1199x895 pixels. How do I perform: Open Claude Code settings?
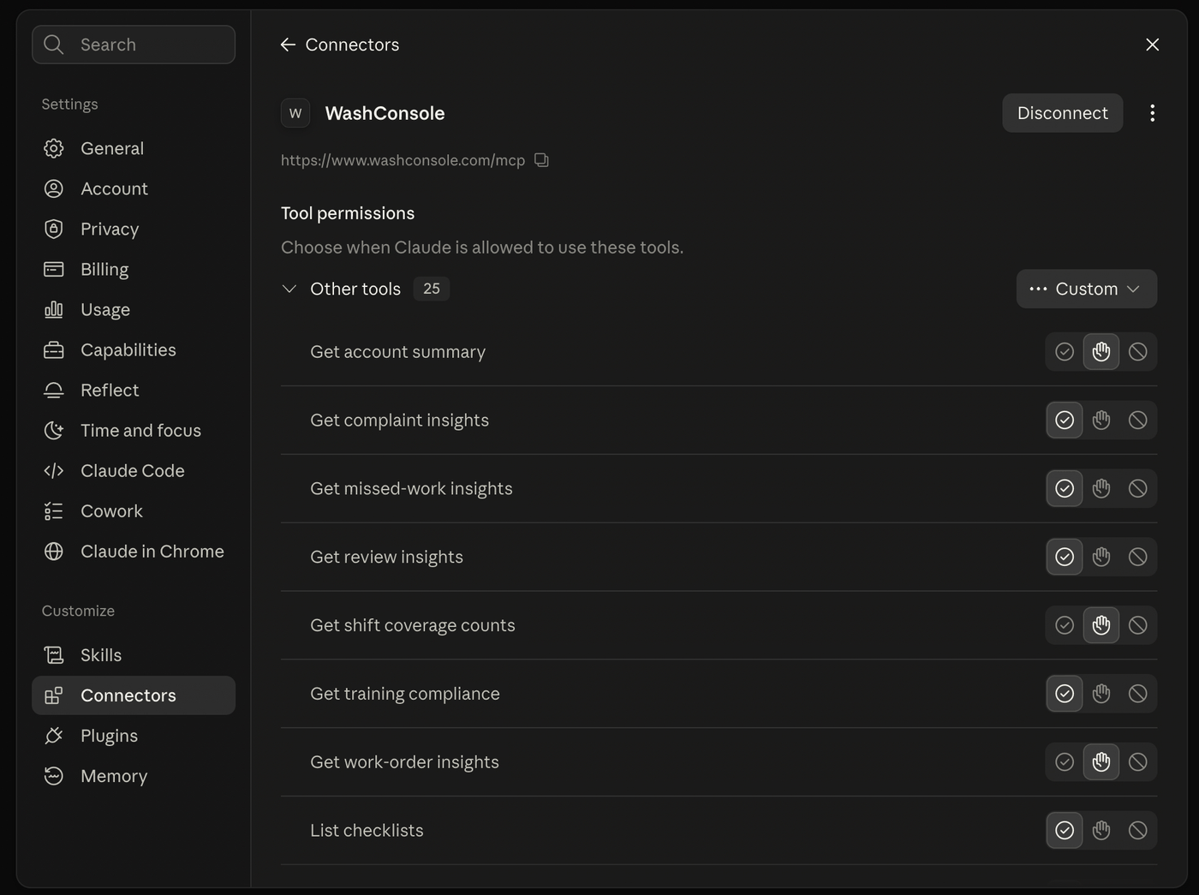pos(134,470)
